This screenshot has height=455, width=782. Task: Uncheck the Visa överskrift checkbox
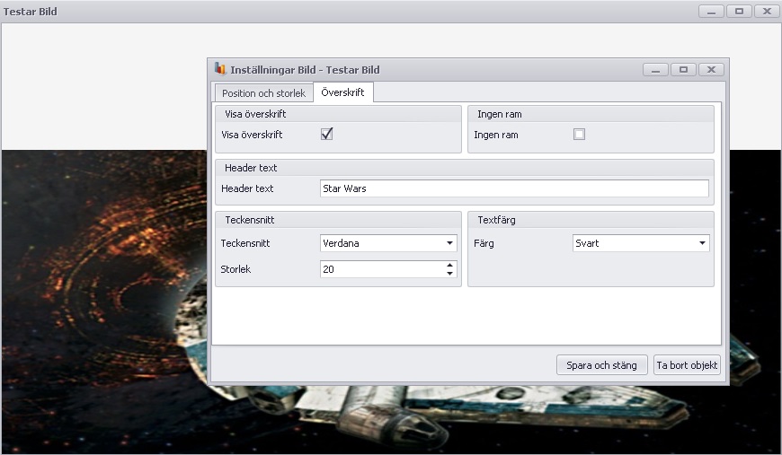coord(326,134)
